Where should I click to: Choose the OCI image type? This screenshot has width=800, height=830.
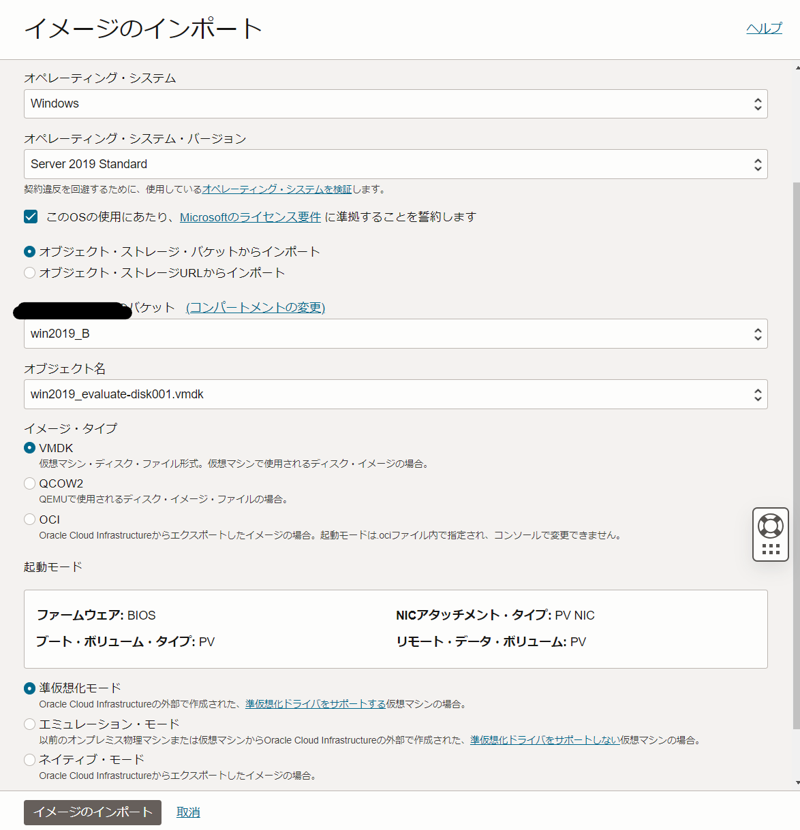coord(29,520)
